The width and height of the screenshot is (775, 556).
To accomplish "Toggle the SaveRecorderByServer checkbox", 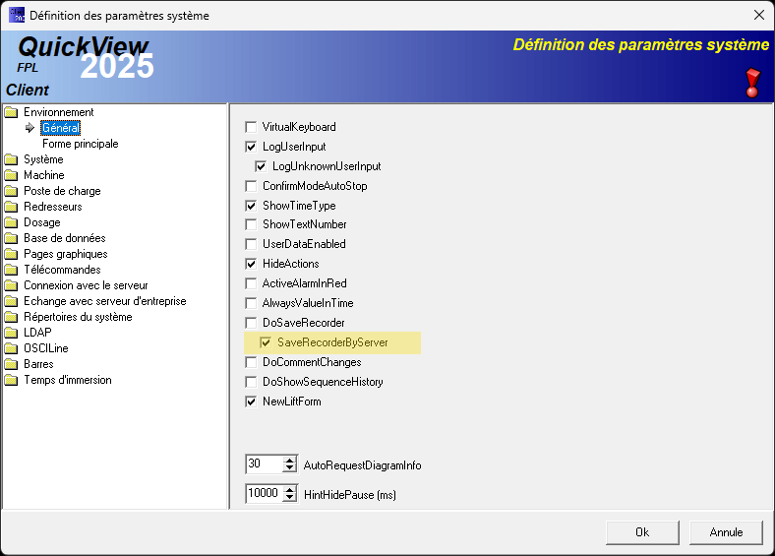I will (x=266, y=342).
